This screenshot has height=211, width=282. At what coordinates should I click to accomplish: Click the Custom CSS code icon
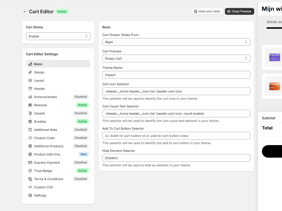coord(30,187)
